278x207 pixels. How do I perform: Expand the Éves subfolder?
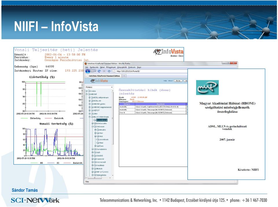tap(95, 146)
